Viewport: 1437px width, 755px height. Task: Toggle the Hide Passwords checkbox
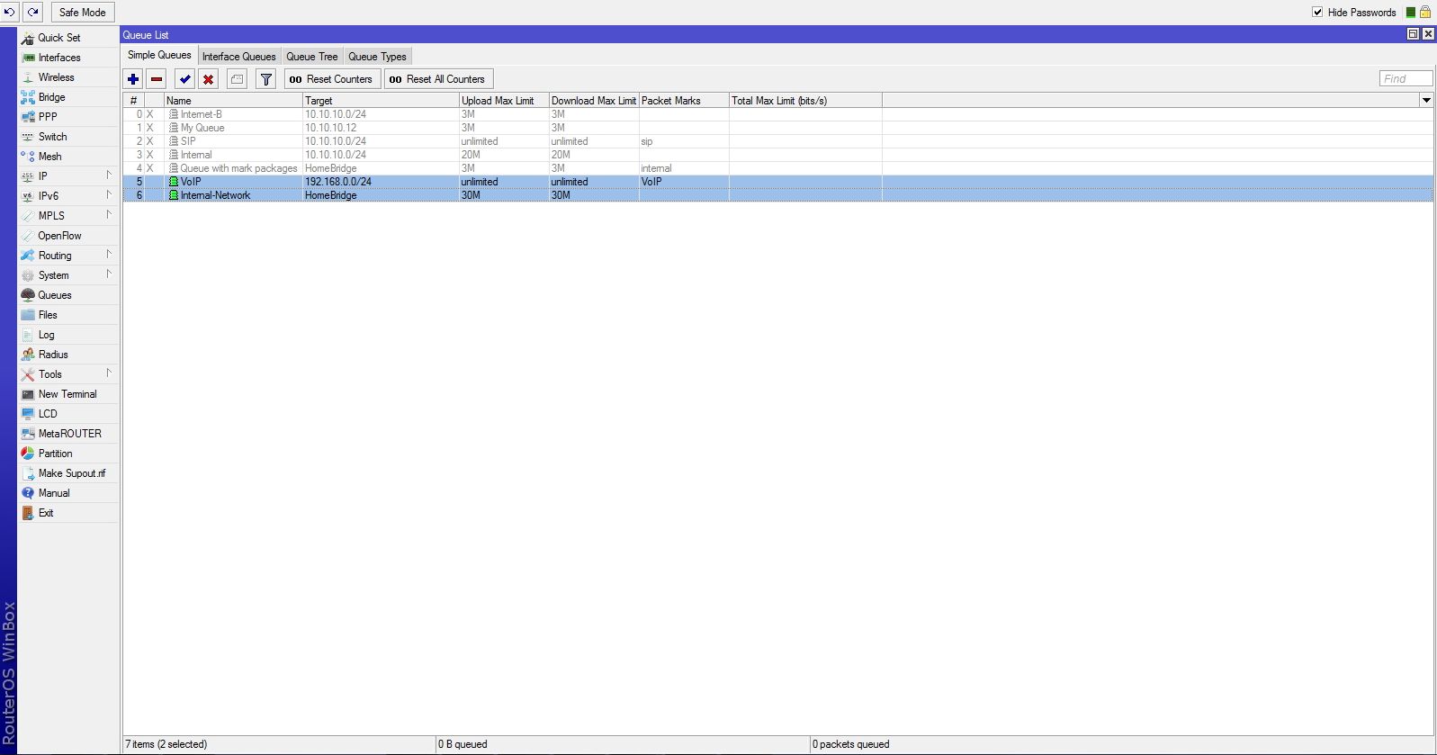pos(1317,12)
